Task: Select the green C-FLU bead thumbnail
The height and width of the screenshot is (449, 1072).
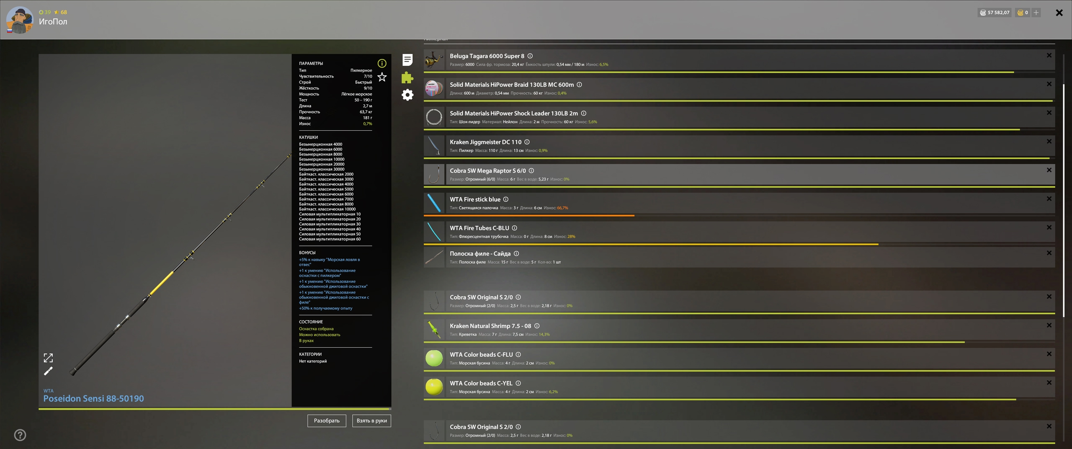Action: pyautogui.click(x=434, y=359)
